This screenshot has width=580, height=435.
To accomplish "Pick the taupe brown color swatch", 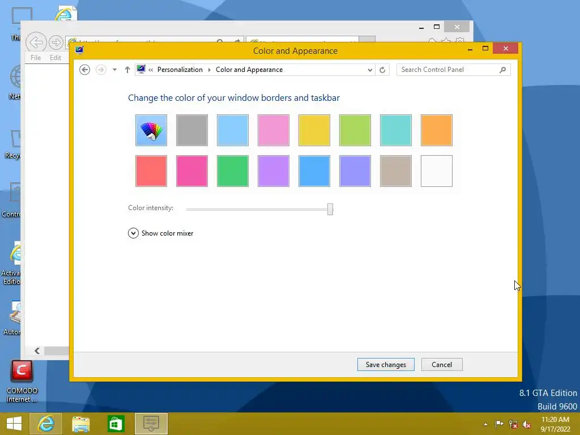I will point(396,171).
